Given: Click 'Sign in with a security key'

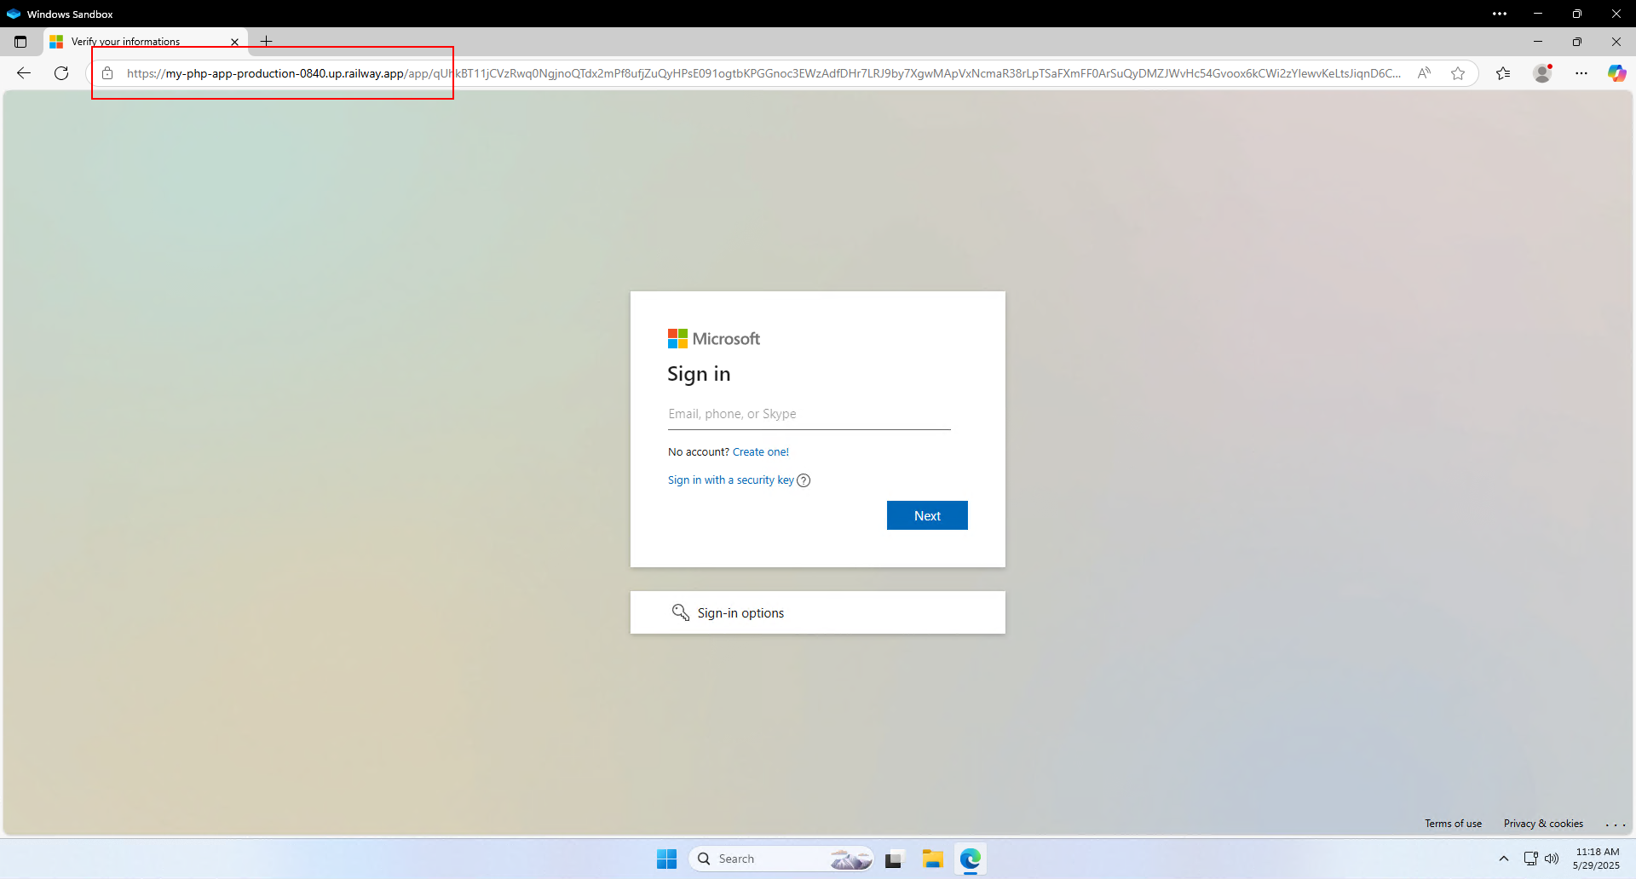Looking at the screenshot, I should pos(730,480).
